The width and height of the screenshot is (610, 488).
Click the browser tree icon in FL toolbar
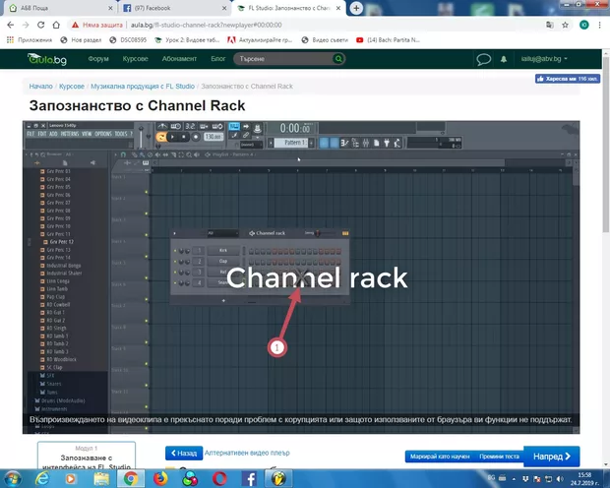355,143
